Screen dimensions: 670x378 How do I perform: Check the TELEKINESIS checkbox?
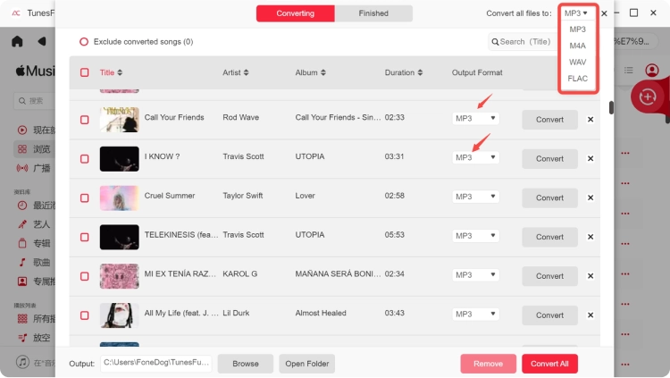point(85,237)
